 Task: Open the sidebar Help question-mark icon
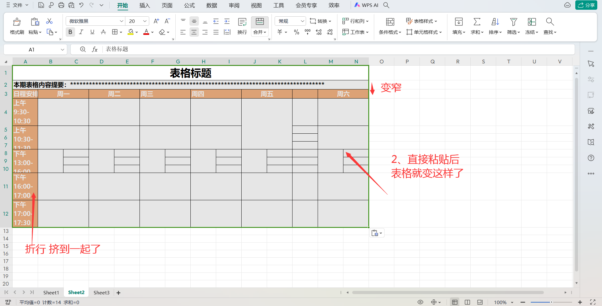(x=591, y=158)
